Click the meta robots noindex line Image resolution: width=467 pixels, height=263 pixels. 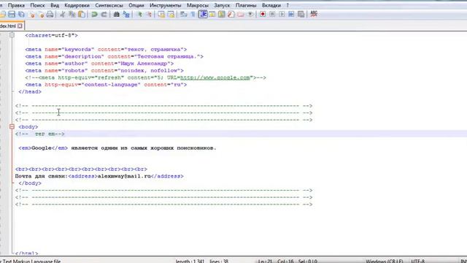tap(104, 71)
